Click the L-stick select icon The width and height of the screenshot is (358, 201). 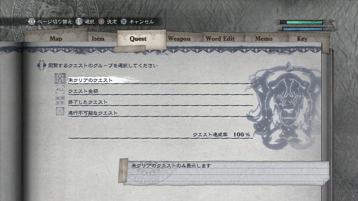pos(79,22)
